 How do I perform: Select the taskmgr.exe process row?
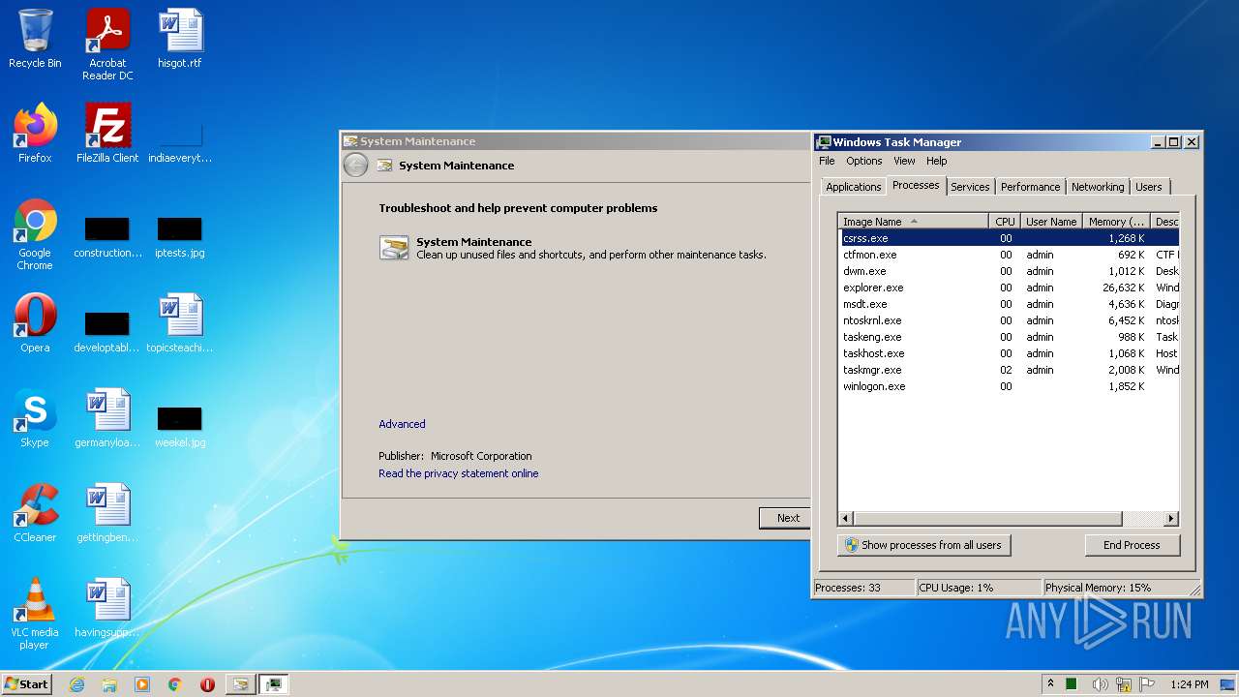click(x=1009, y=370)
